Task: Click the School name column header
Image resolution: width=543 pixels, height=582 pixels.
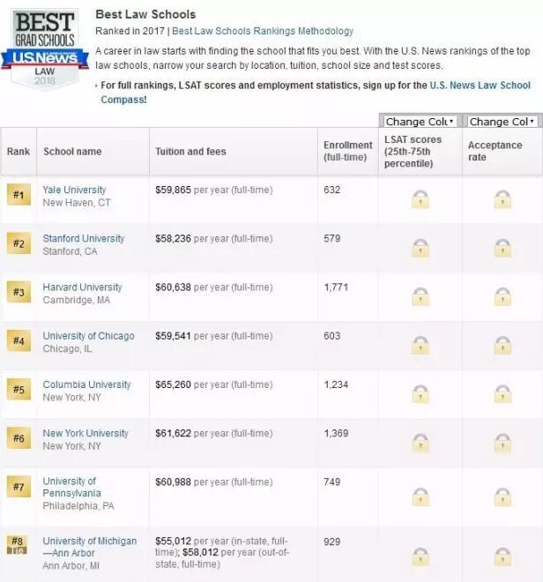Action: (72, 152)
